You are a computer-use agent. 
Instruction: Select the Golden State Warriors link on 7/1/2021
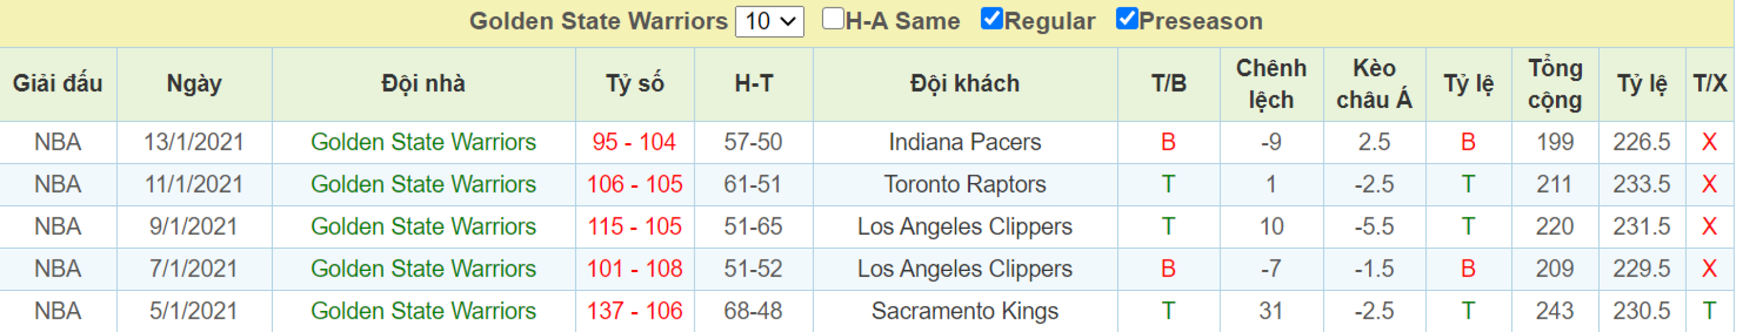(424, 269)
